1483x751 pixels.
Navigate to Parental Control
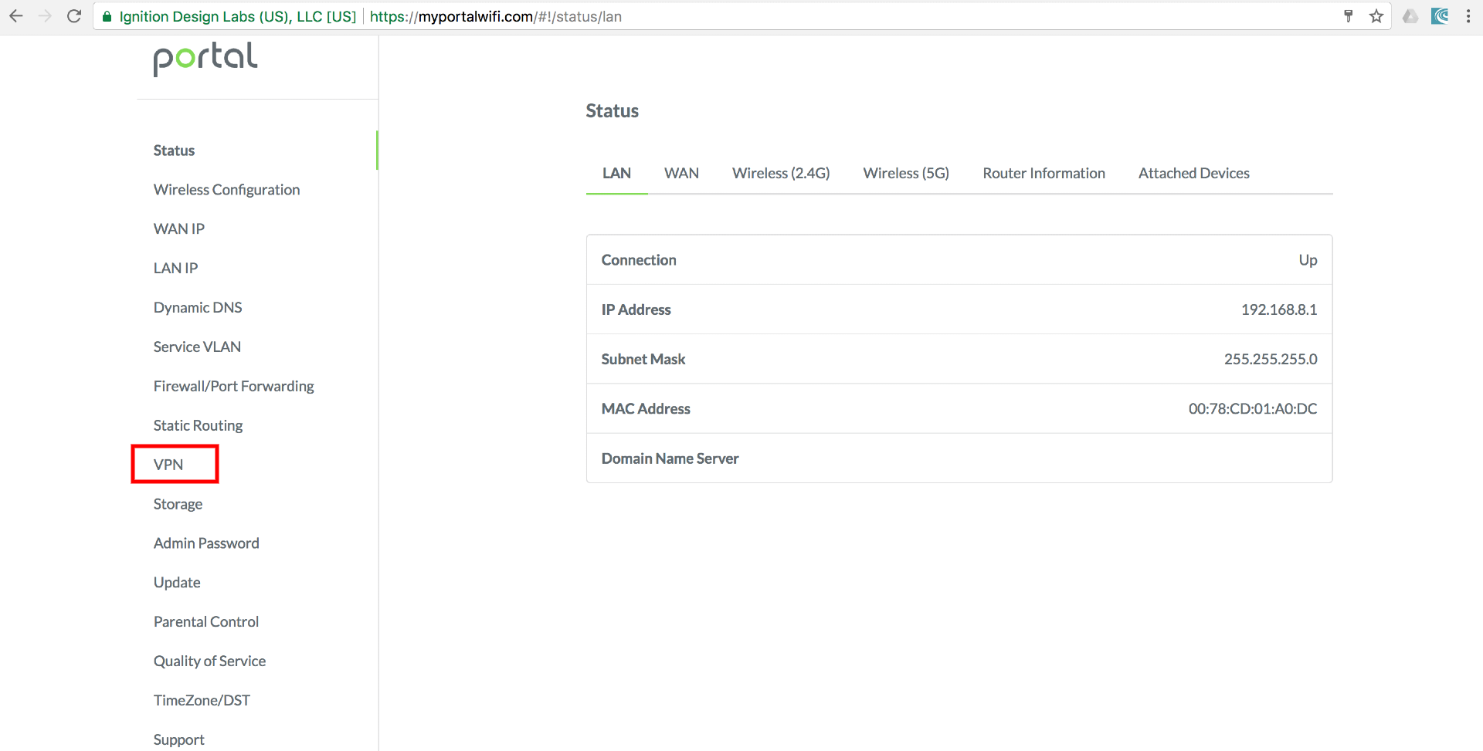click(205, 622)
